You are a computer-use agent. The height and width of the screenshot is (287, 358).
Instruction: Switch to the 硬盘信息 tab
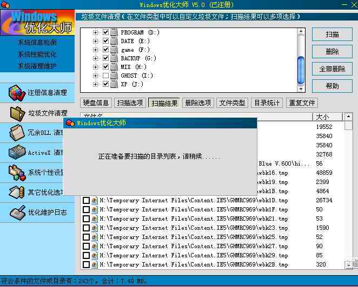point(96,103)
